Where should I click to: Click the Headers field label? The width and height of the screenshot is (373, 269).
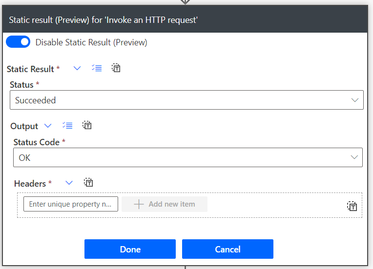coord(30,184)
